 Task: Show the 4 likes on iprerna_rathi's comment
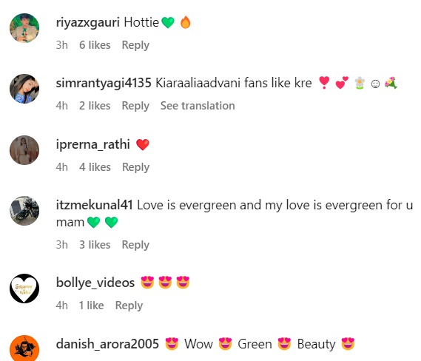tap(95, 167)
